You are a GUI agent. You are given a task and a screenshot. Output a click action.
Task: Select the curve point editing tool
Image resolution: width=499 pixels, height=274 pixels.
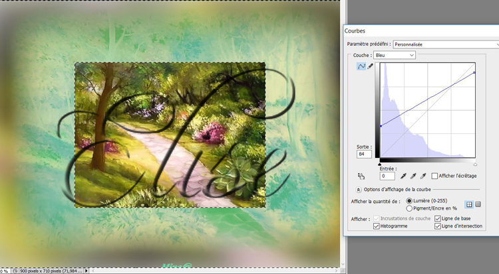pyautogui.click(x=362, y=66)
